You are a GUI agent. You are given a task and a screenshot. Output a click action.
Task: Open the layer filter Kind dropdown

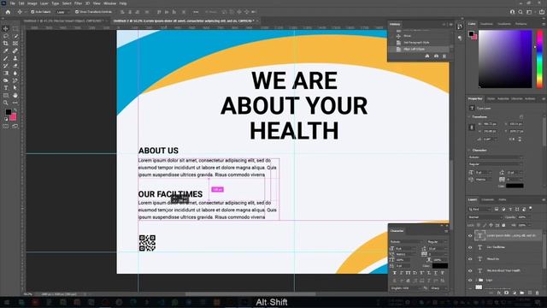click(x=480, y=209)
